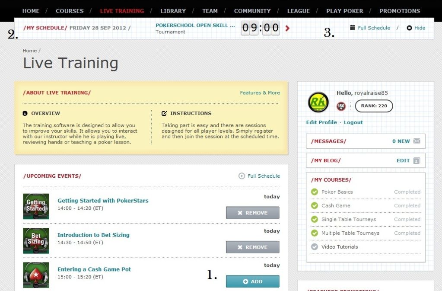Click the /MY COURSES/ heading
Screen dimensions: 442x291
(331, 180)
